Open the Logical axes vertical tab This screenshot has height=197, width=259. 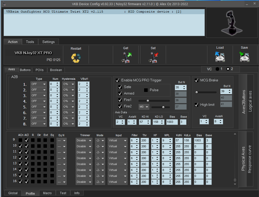coord(250,102)
